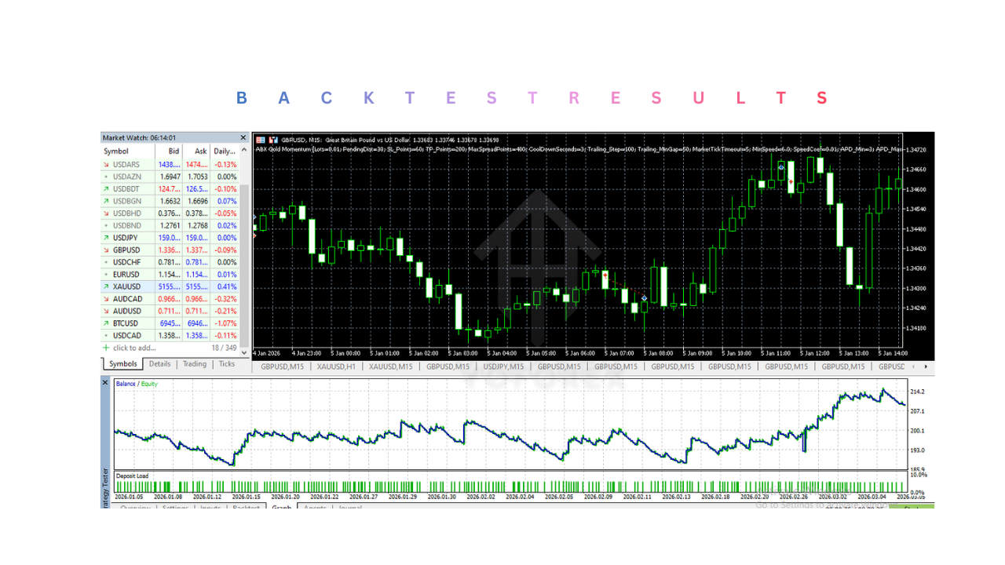Click the plus icon beside 'click to add'
This screenshot has width=1005, height=565.
click(x=106, y=348)
